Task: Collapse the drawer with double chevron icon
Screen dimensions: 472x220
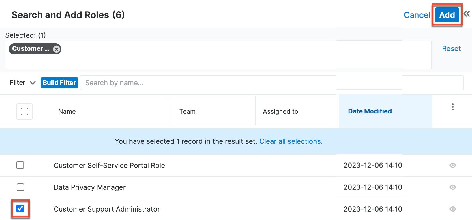Action: click(467, 14)
